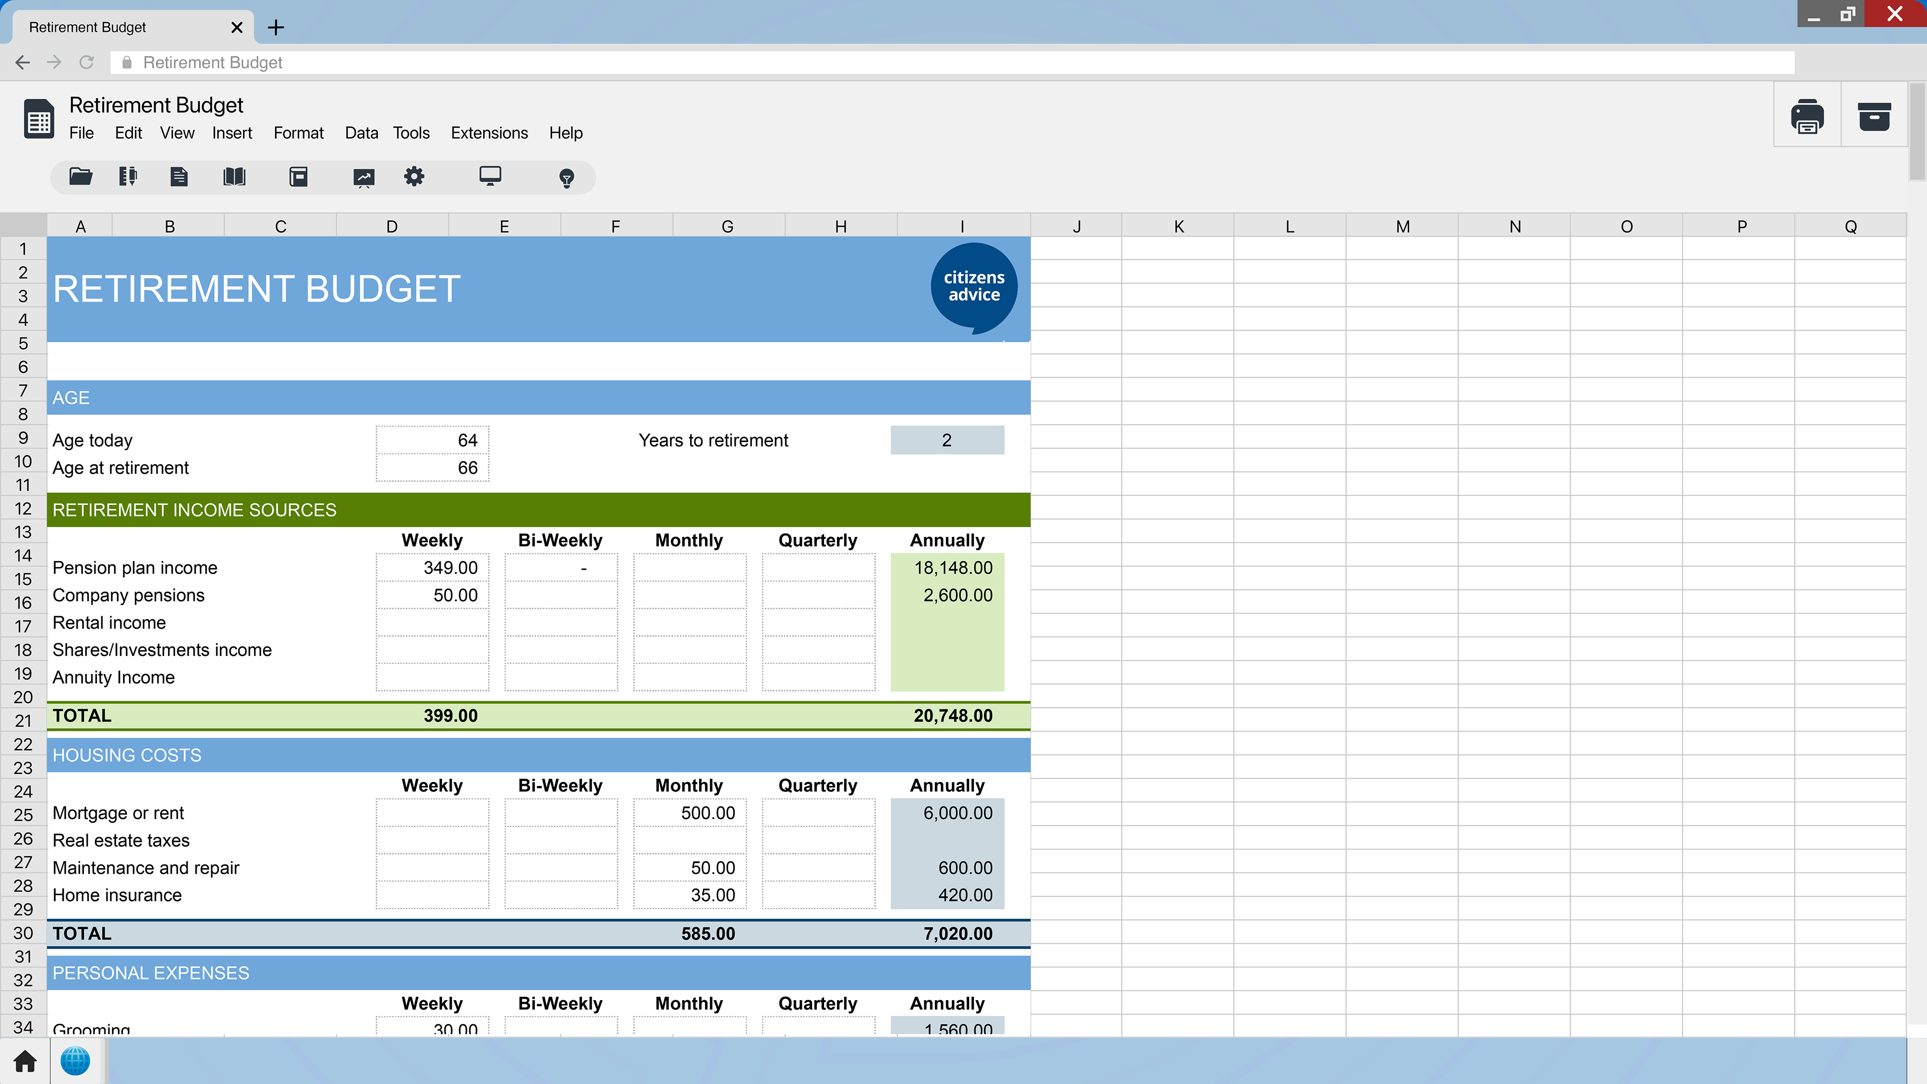The height and width of the screenshot is (1084, 1927).
Task: Click the open book toolbar icon
Action: pyautogui.click(x=234, y=177)
